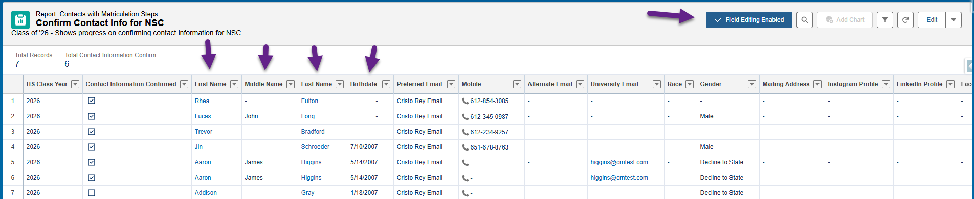
Task: Open Gender column header dropdown
Action: (752, 84)
